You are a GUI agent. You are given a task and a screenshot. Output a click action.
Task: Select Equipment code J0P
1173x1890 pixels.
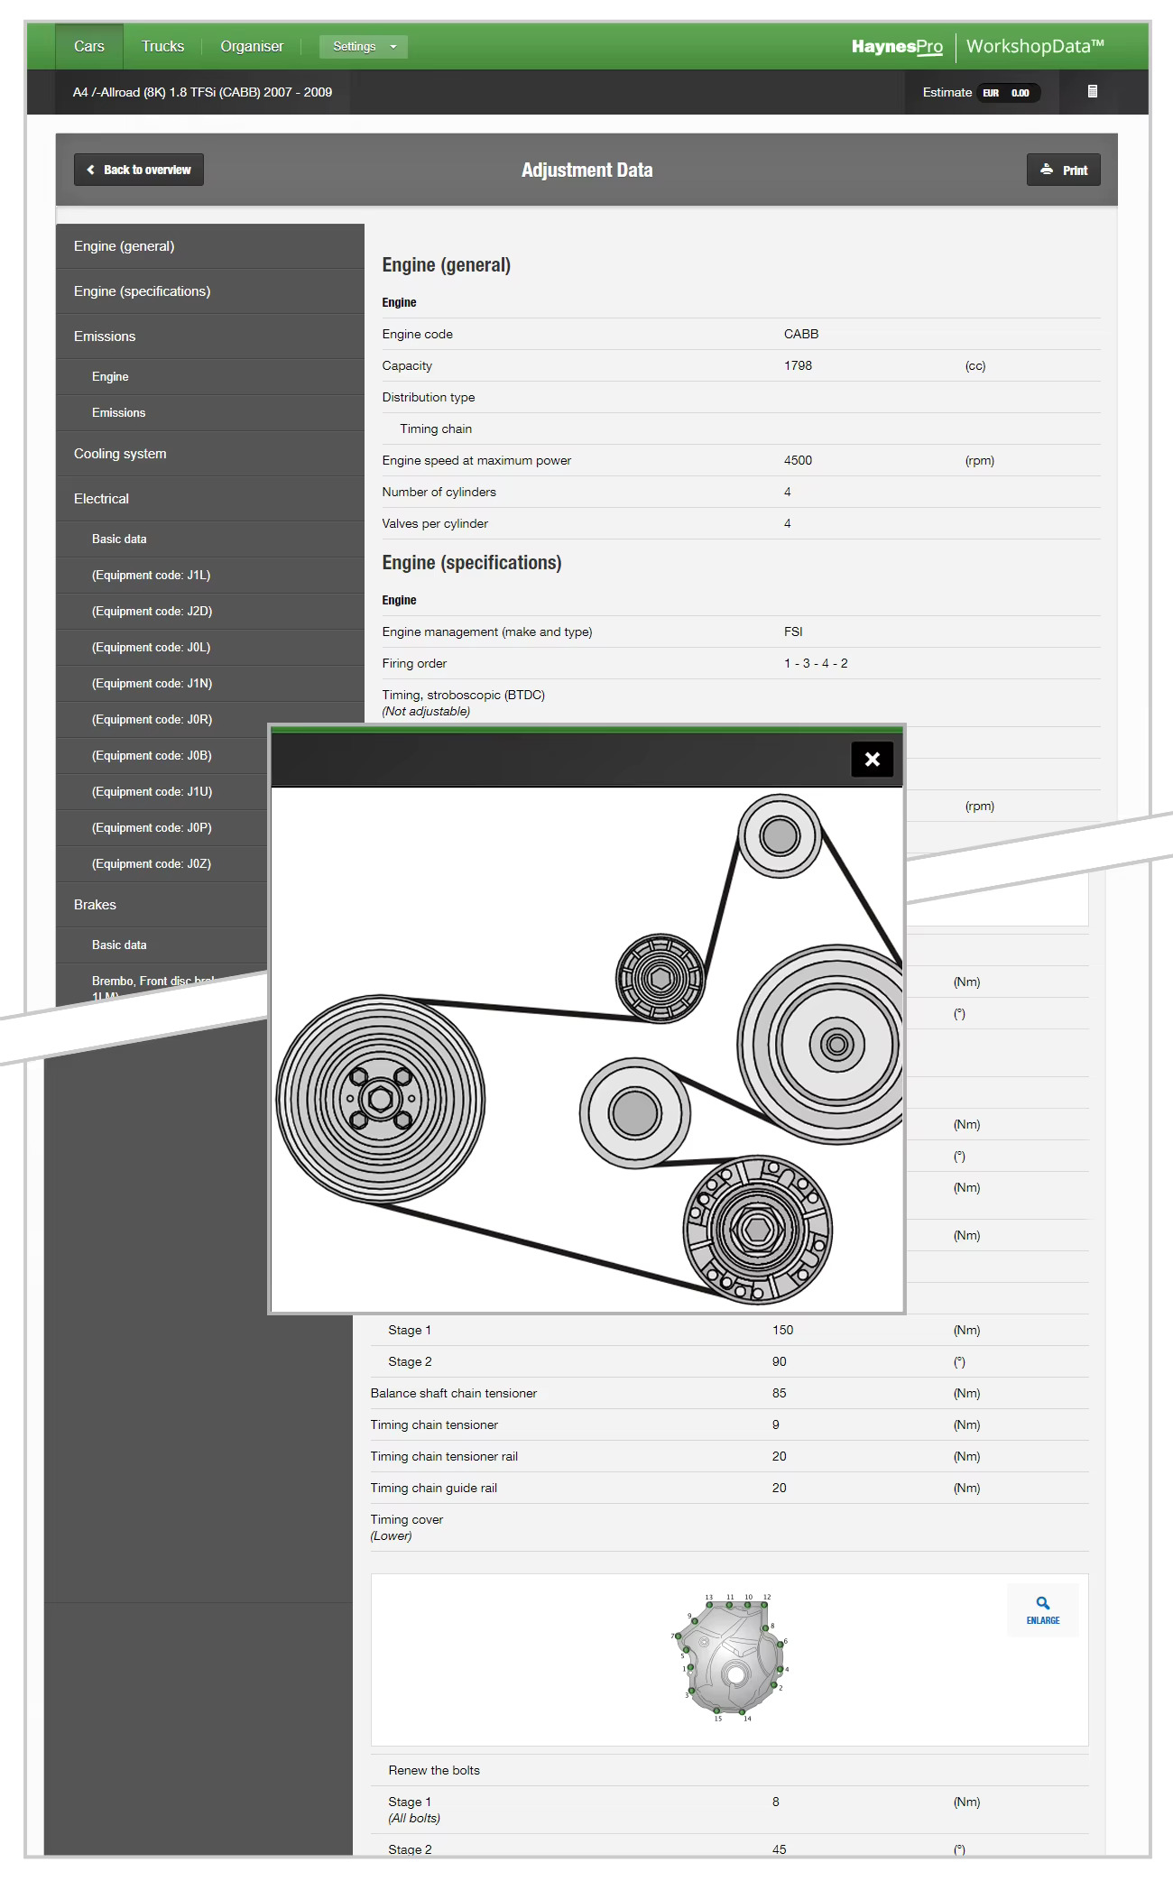(162, 828)
